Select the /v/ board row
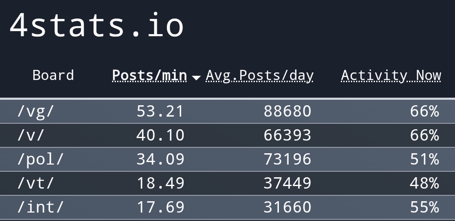This screenshot has width=455, height=221. [x=31, y=136]
